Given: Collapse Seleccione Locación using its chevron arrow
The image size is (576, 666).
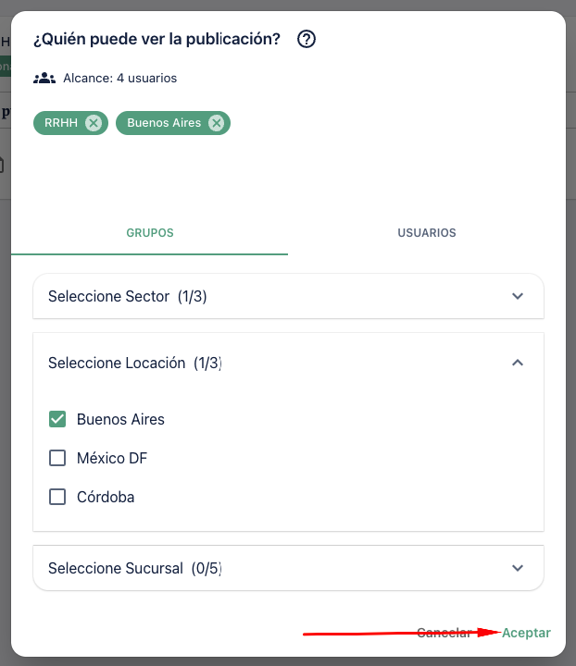Looking at the screenshot, I should click(518, 363).
